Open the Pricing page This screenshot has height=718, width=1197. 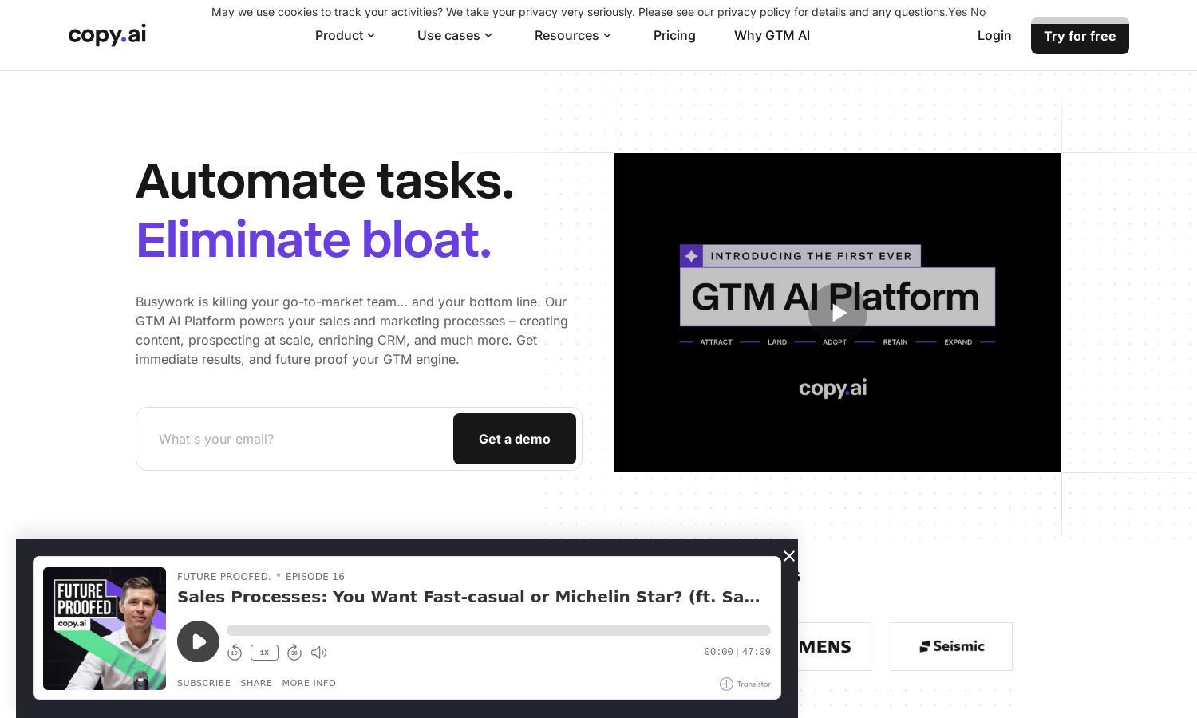point(674,35)
